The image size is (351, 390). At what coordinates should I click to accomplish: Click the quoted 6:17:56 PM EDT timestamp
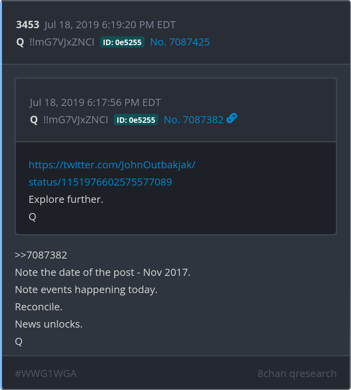point(95,103)
